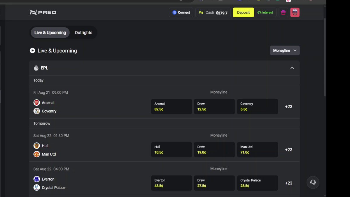Collapse the EPL section chevron

pyautogui.click(x=292, y=68)
